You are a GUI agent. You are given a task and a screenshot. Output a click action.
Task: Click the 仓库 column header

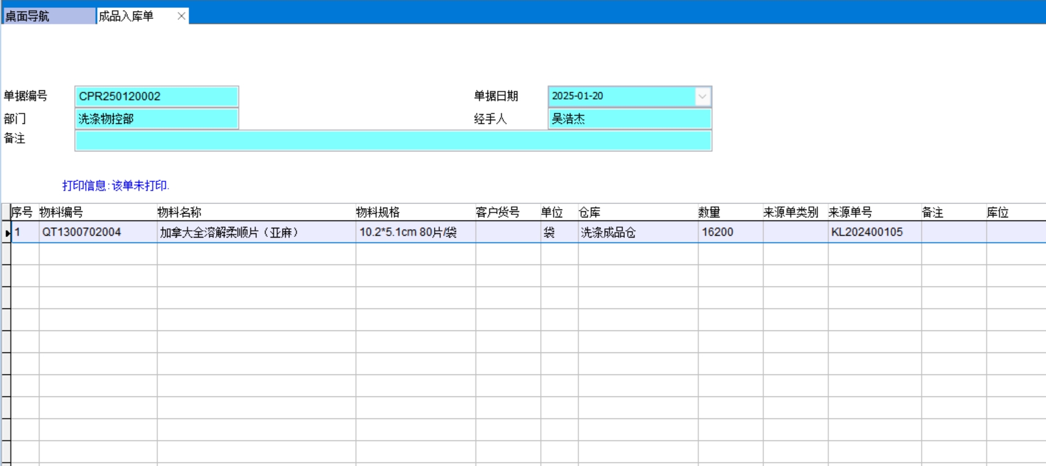click(590, 213)
